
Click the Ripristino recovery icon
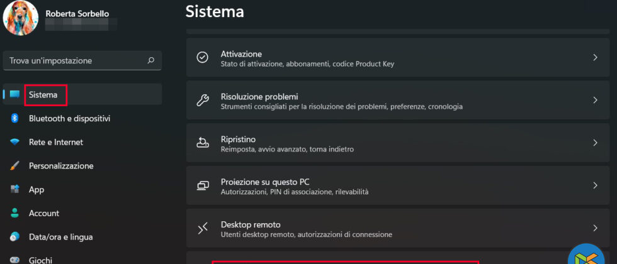point(203,143)
